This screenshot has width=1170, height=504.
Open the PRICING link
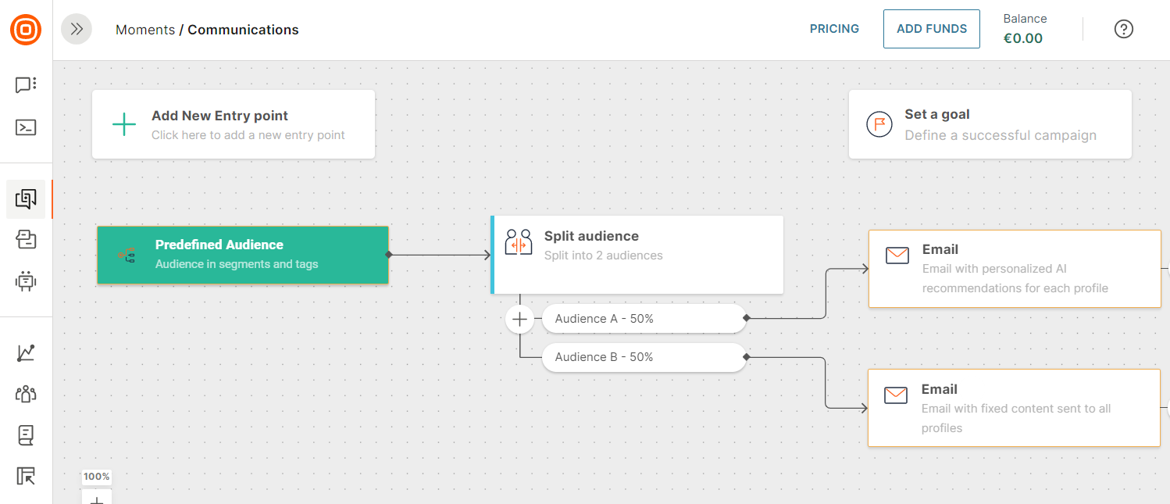(834, 29)
